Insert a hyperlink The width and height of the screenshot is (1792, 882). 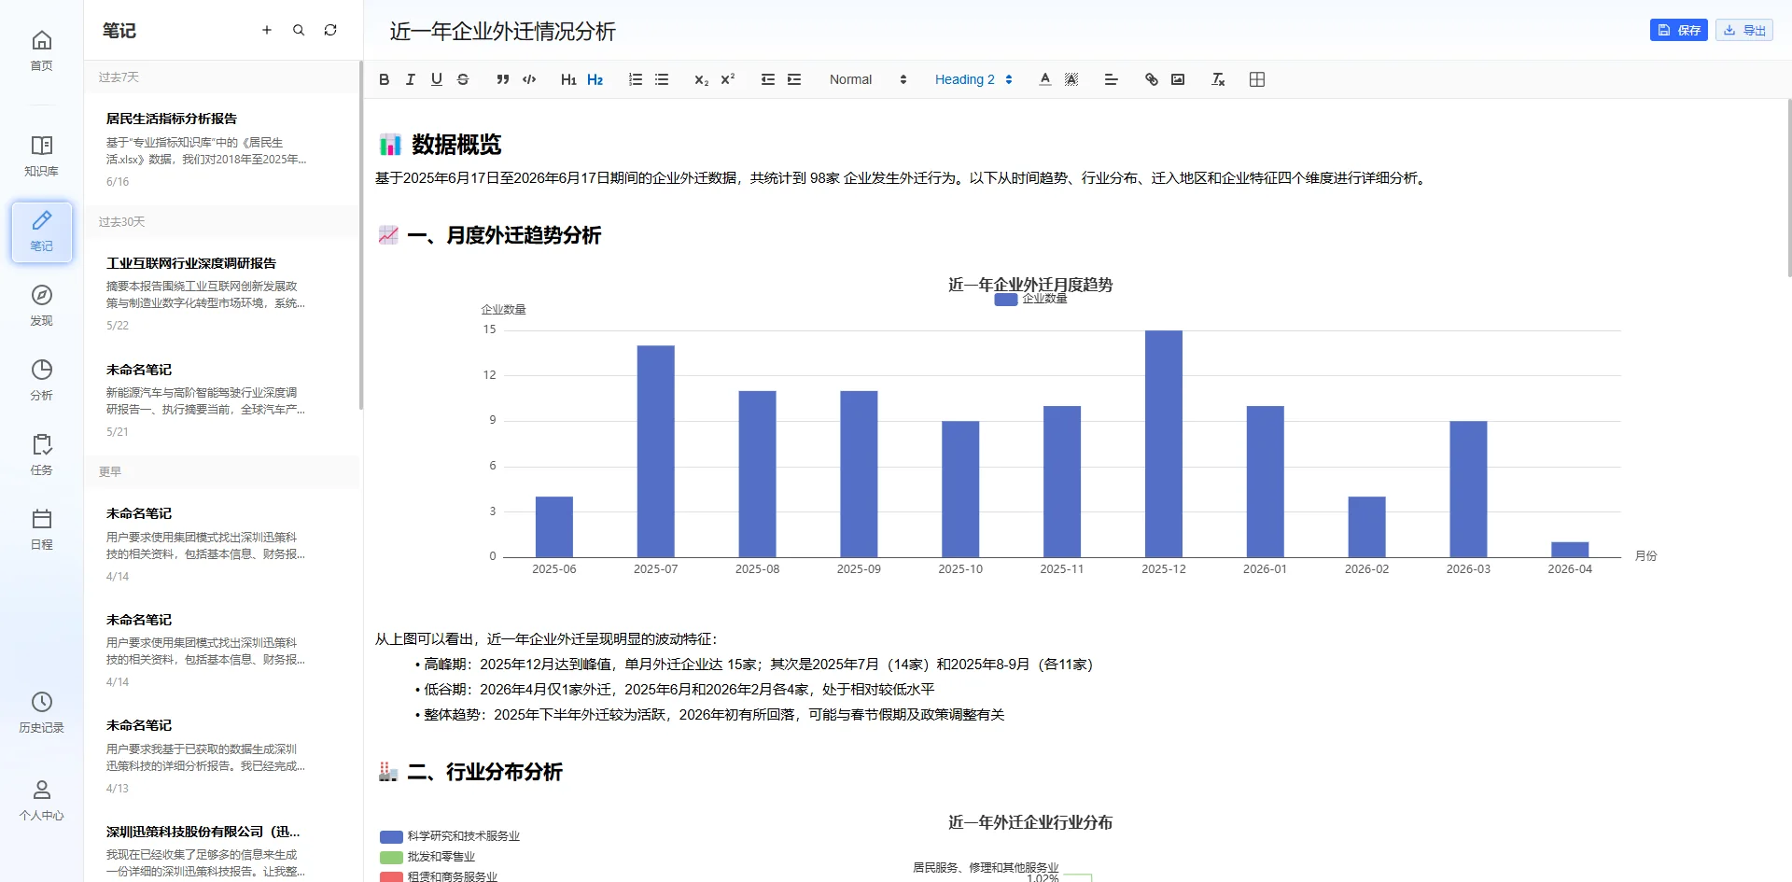coord(1152,79)
